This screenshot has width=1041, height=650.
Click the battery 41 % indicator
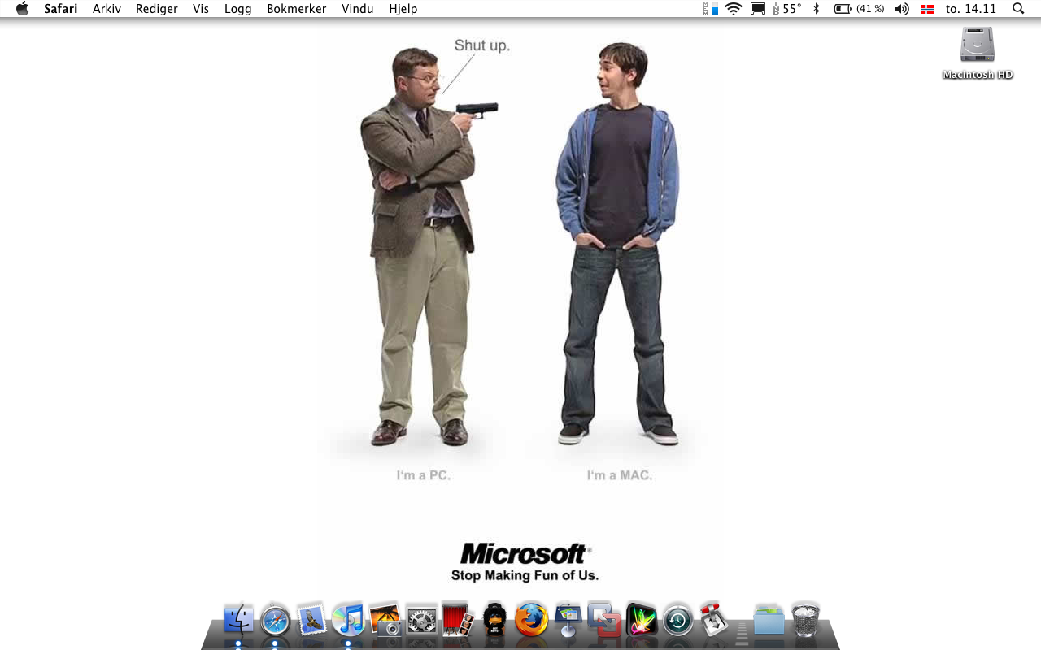tap(860, 9)
